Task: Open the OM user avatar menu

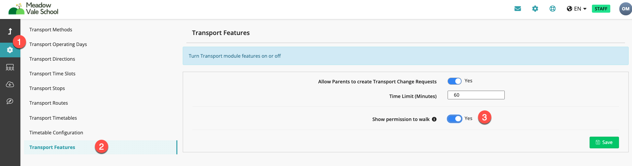Action: (x=625, y=9)
